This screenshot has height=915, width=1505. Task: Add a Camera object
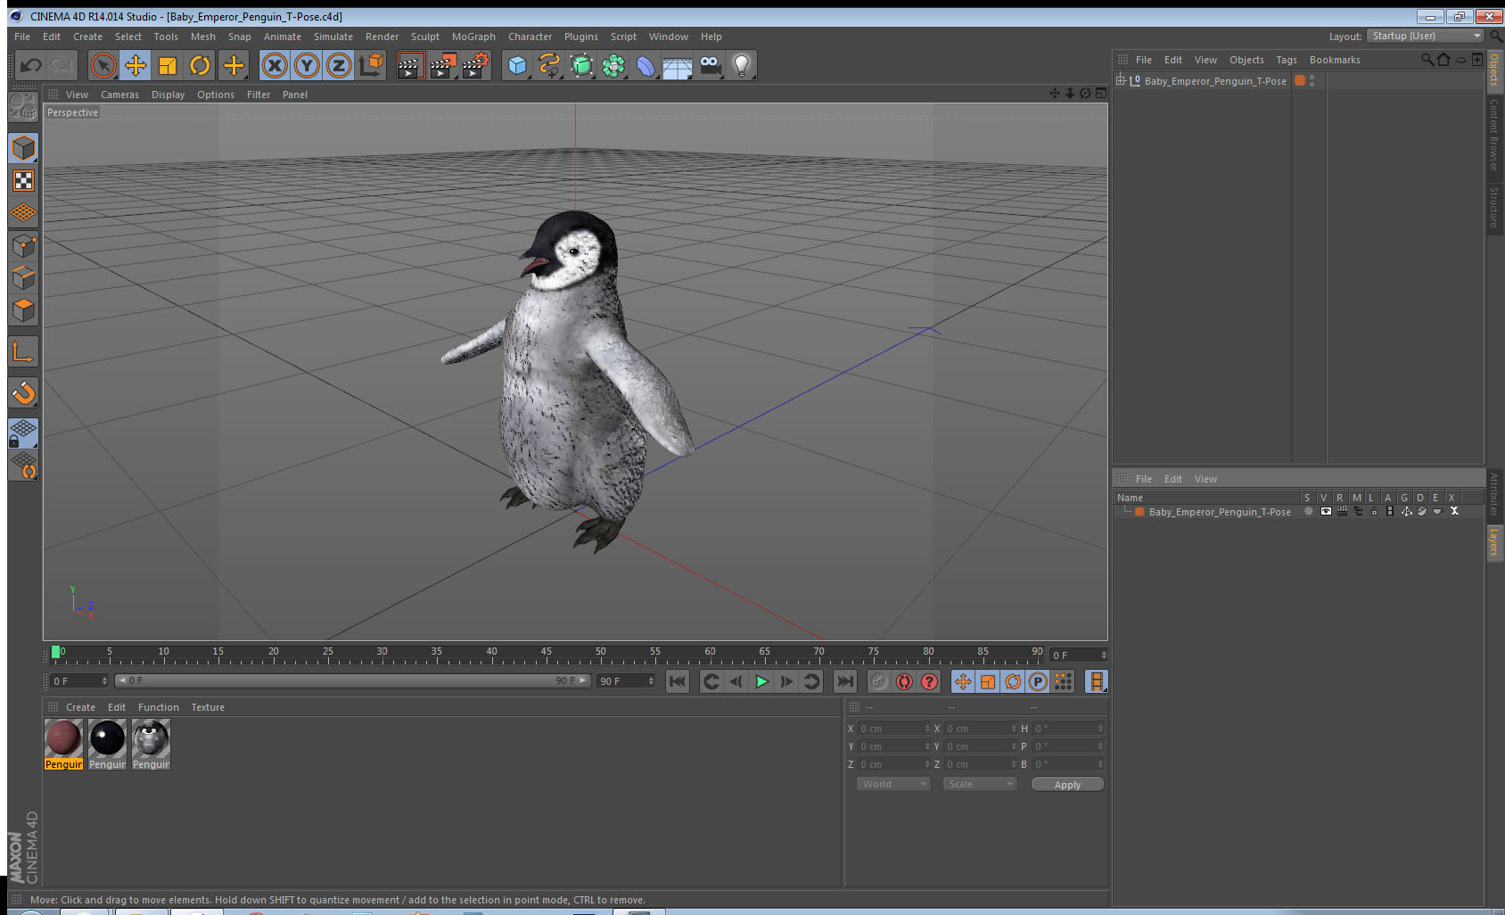710,65
